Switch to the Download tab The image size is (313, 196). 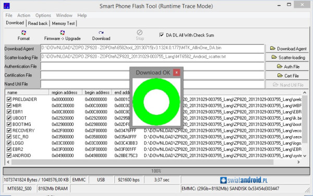[15, 23]
